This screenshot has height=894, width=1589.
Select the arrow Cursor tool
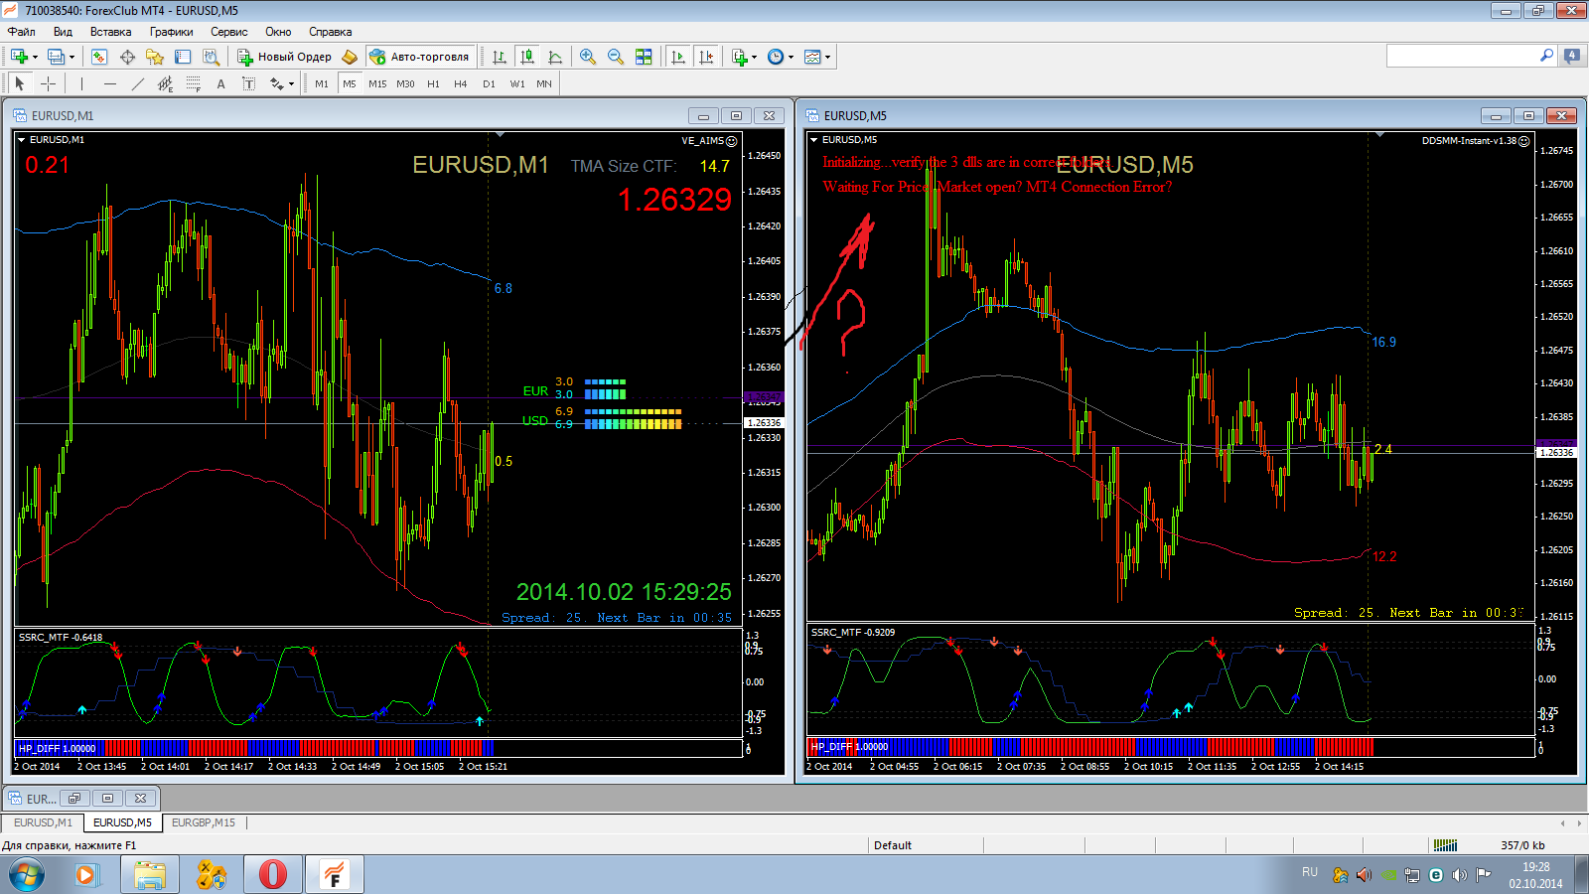point(19,83)
